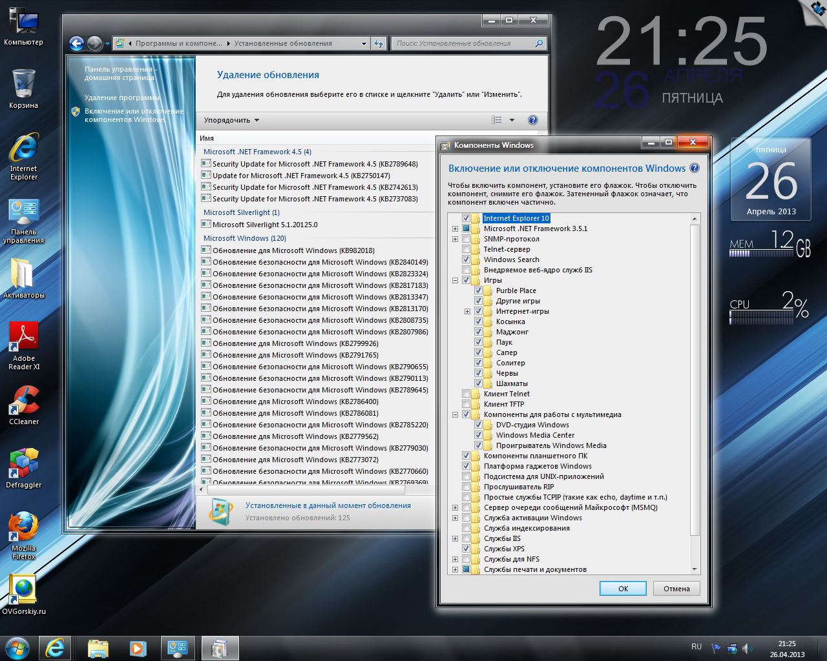
Task: Uncheck the Purble Place game
Action: click(478, 290)
